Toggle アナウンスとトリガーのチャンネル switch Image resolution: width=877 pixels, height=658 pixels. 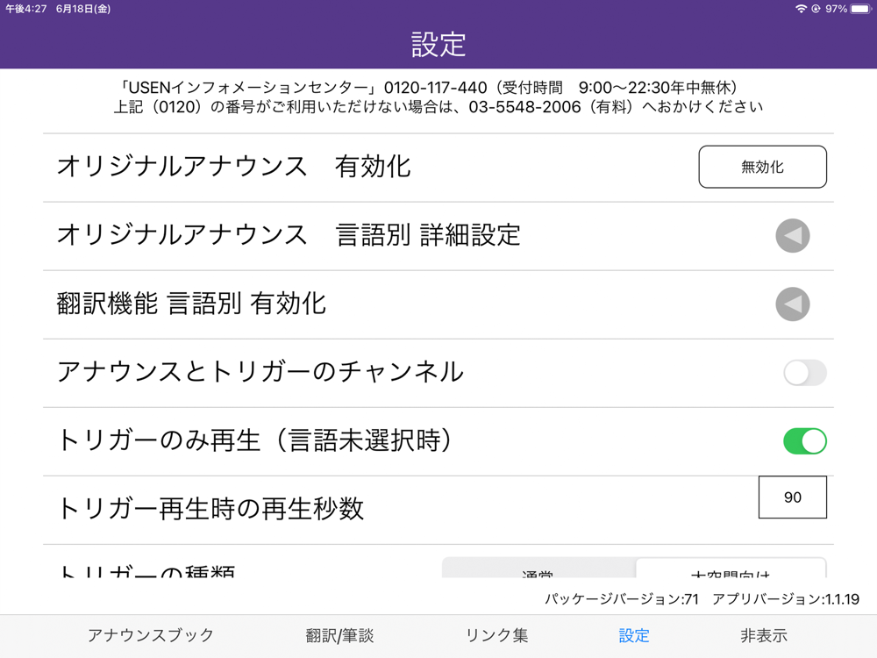tap(805, 373)
